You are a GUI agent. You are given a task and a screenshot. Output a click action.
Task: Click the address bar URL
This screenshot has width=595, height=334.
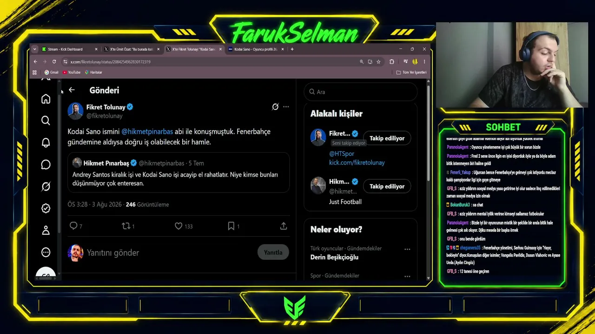(110, 62)
